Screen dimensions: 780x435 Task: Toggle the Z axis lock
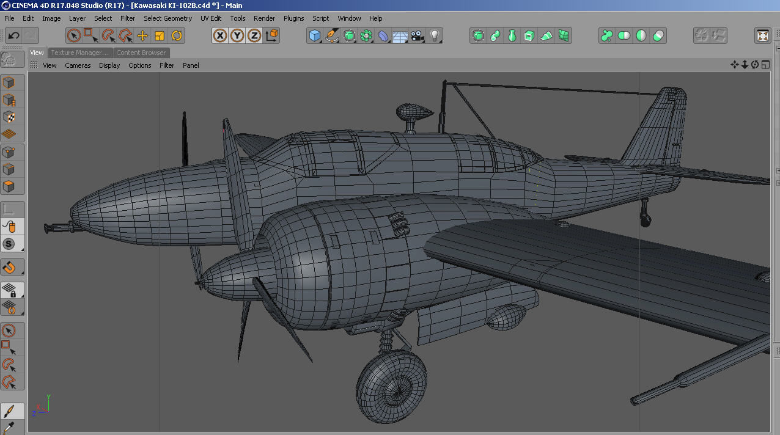(254, 35)
